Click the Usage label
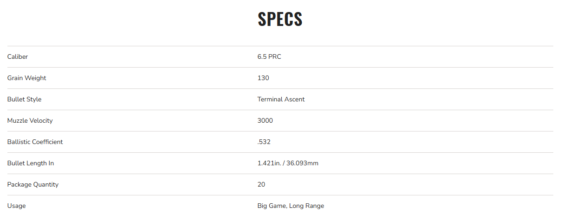This screenshot has width=564, height=219. pyautogui.click(x=16, y=206)
